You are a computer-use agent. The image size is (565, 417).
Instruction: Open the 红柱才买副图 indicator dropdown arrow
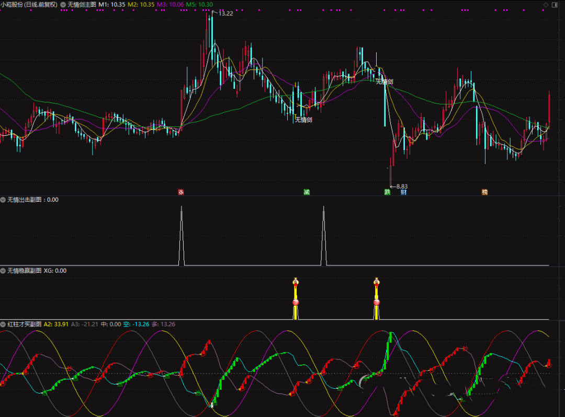[3, 324]
